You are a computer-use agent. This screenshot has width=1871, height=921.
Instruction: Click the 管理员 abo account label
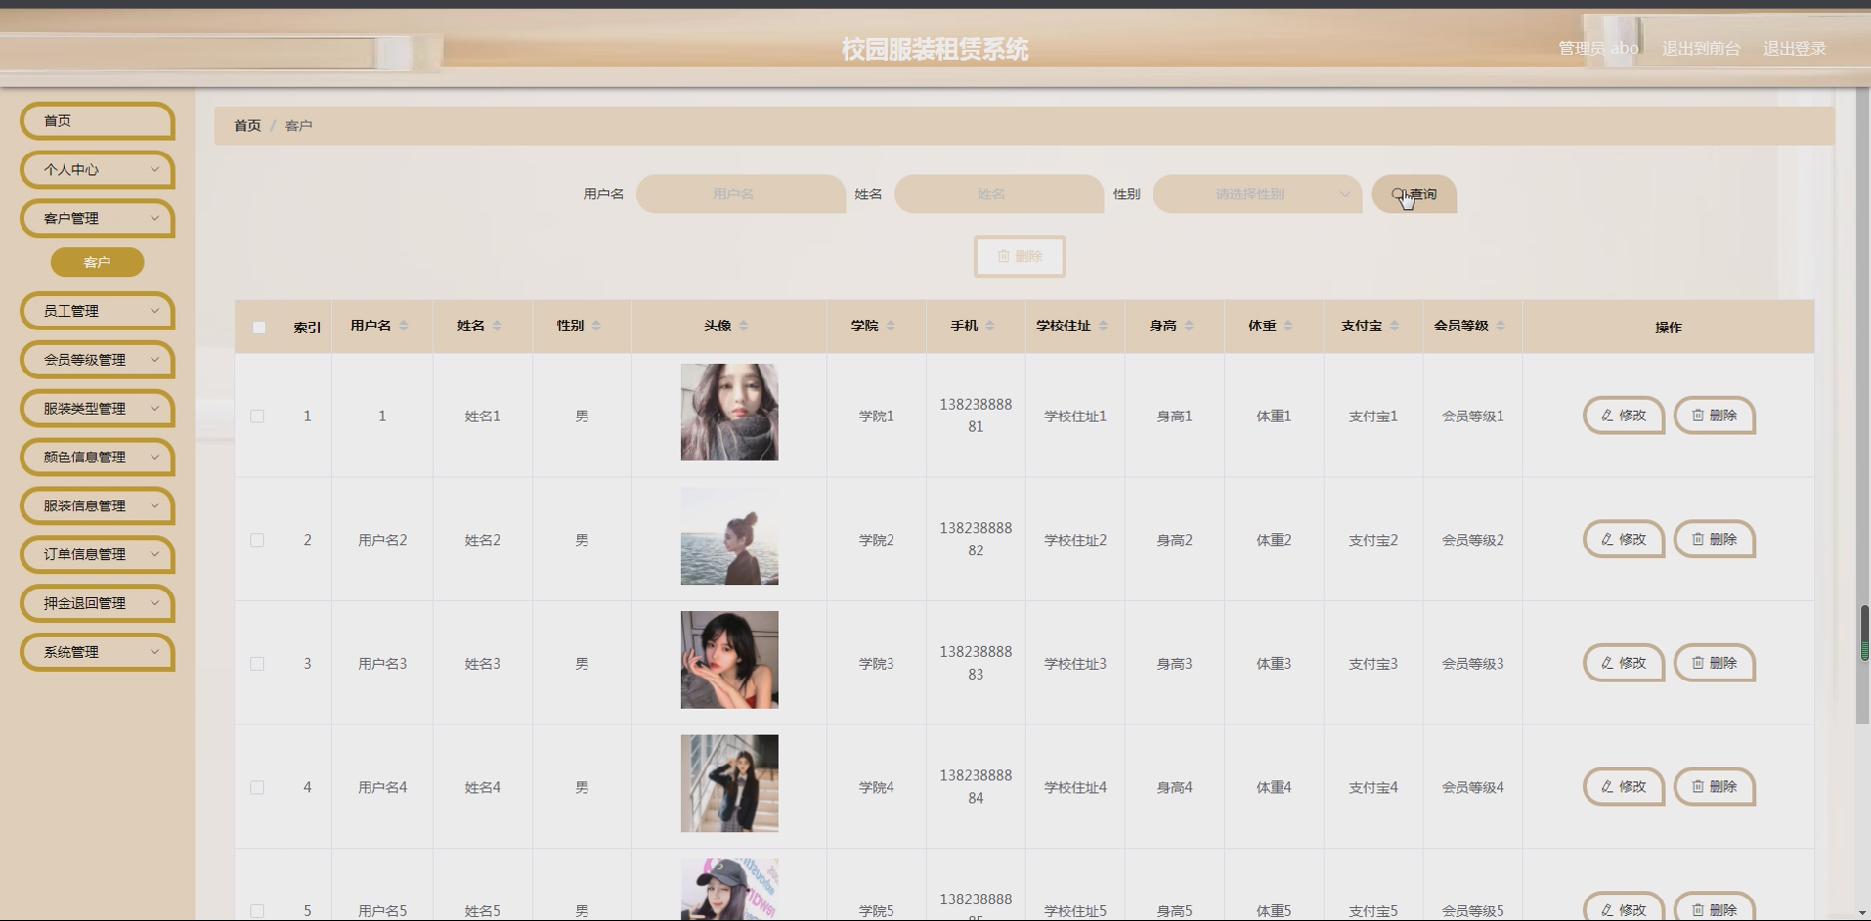[x=1598, y=49]
